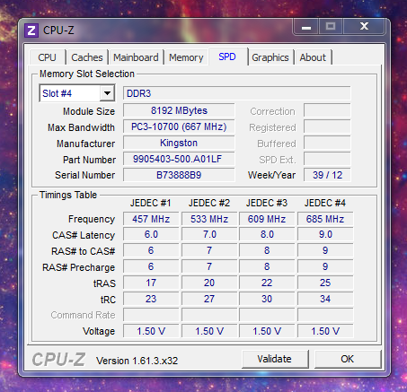
Task: Open the Slot #4 dropdown arrow
Action: tap(107, 93)
